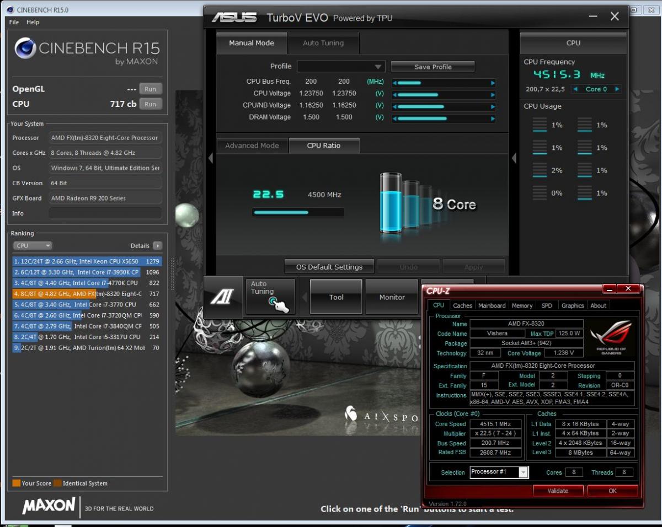Close the TurboV EVO window
662x527 pixels.
pos(615,17)
